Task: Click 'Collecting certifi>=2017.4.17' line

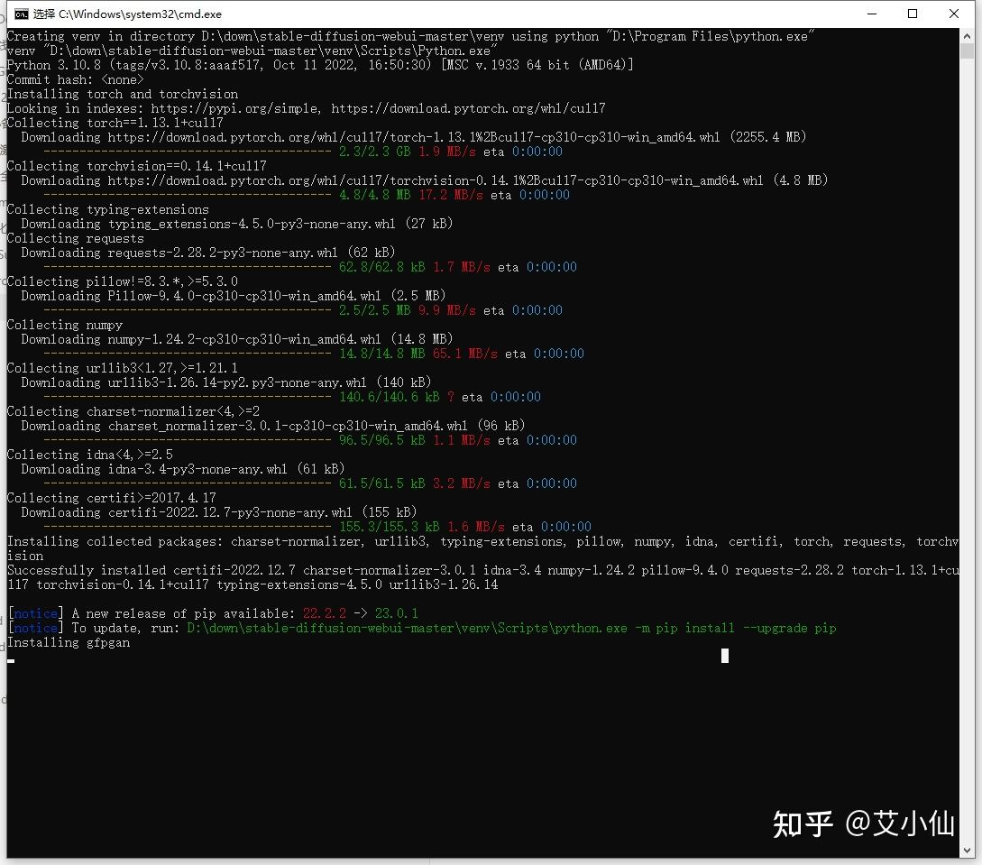Action: pos(112,497)
